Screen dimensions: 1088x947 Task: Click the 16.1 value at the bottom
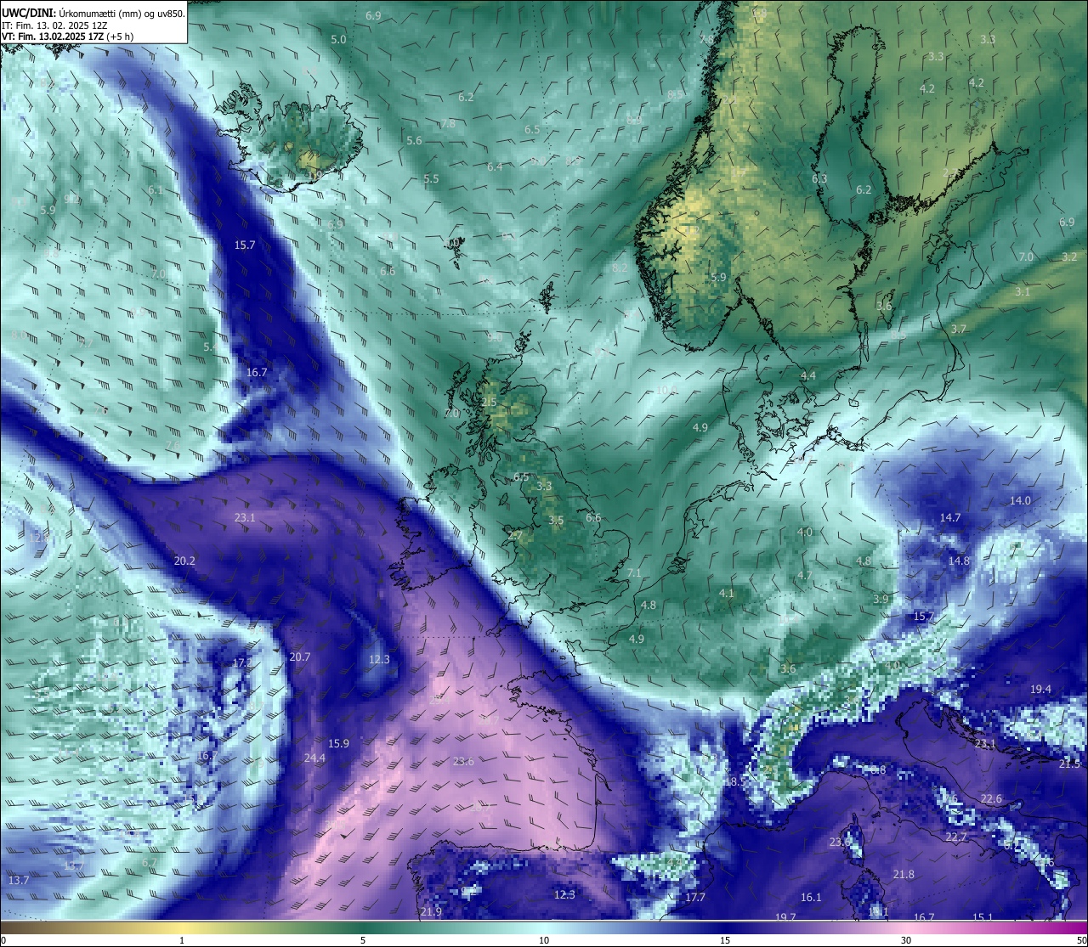pyautogui.click(x=811, y=897)
